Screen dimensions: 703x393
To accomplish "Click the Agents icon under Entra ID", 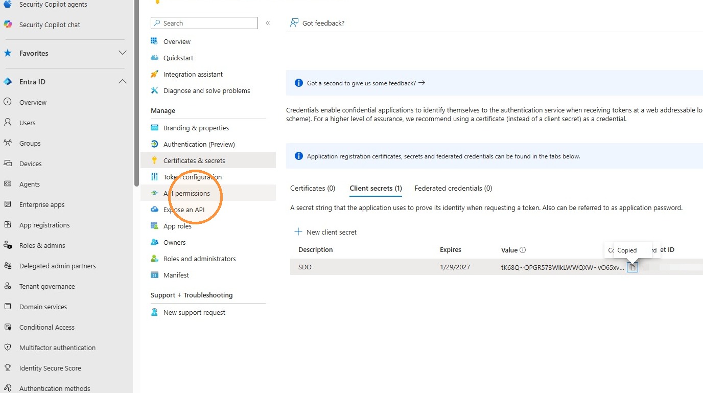I will (8, 184).
